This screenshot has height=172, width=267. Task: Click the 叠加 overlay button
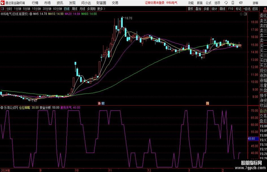point(198,9)
